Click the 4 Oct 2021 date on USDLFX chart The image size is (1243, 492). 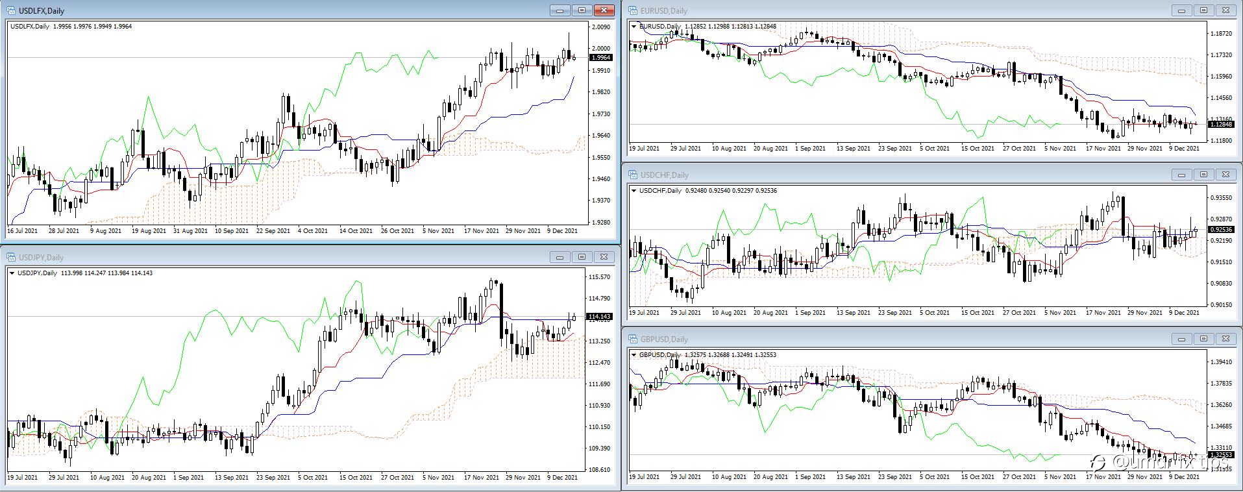(x=313, y=230)
